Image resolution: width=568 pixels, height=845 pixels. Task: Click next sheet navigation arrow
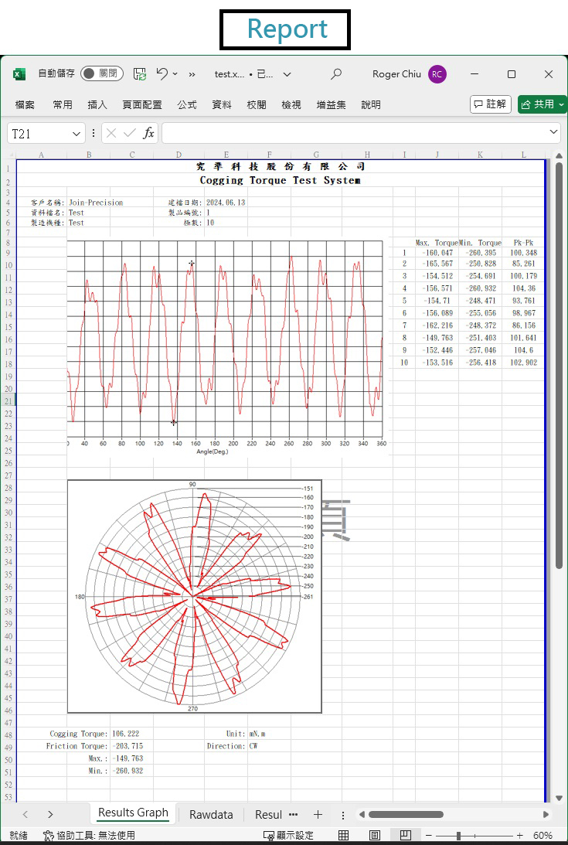pyautogui.click(x=50, y=814)
